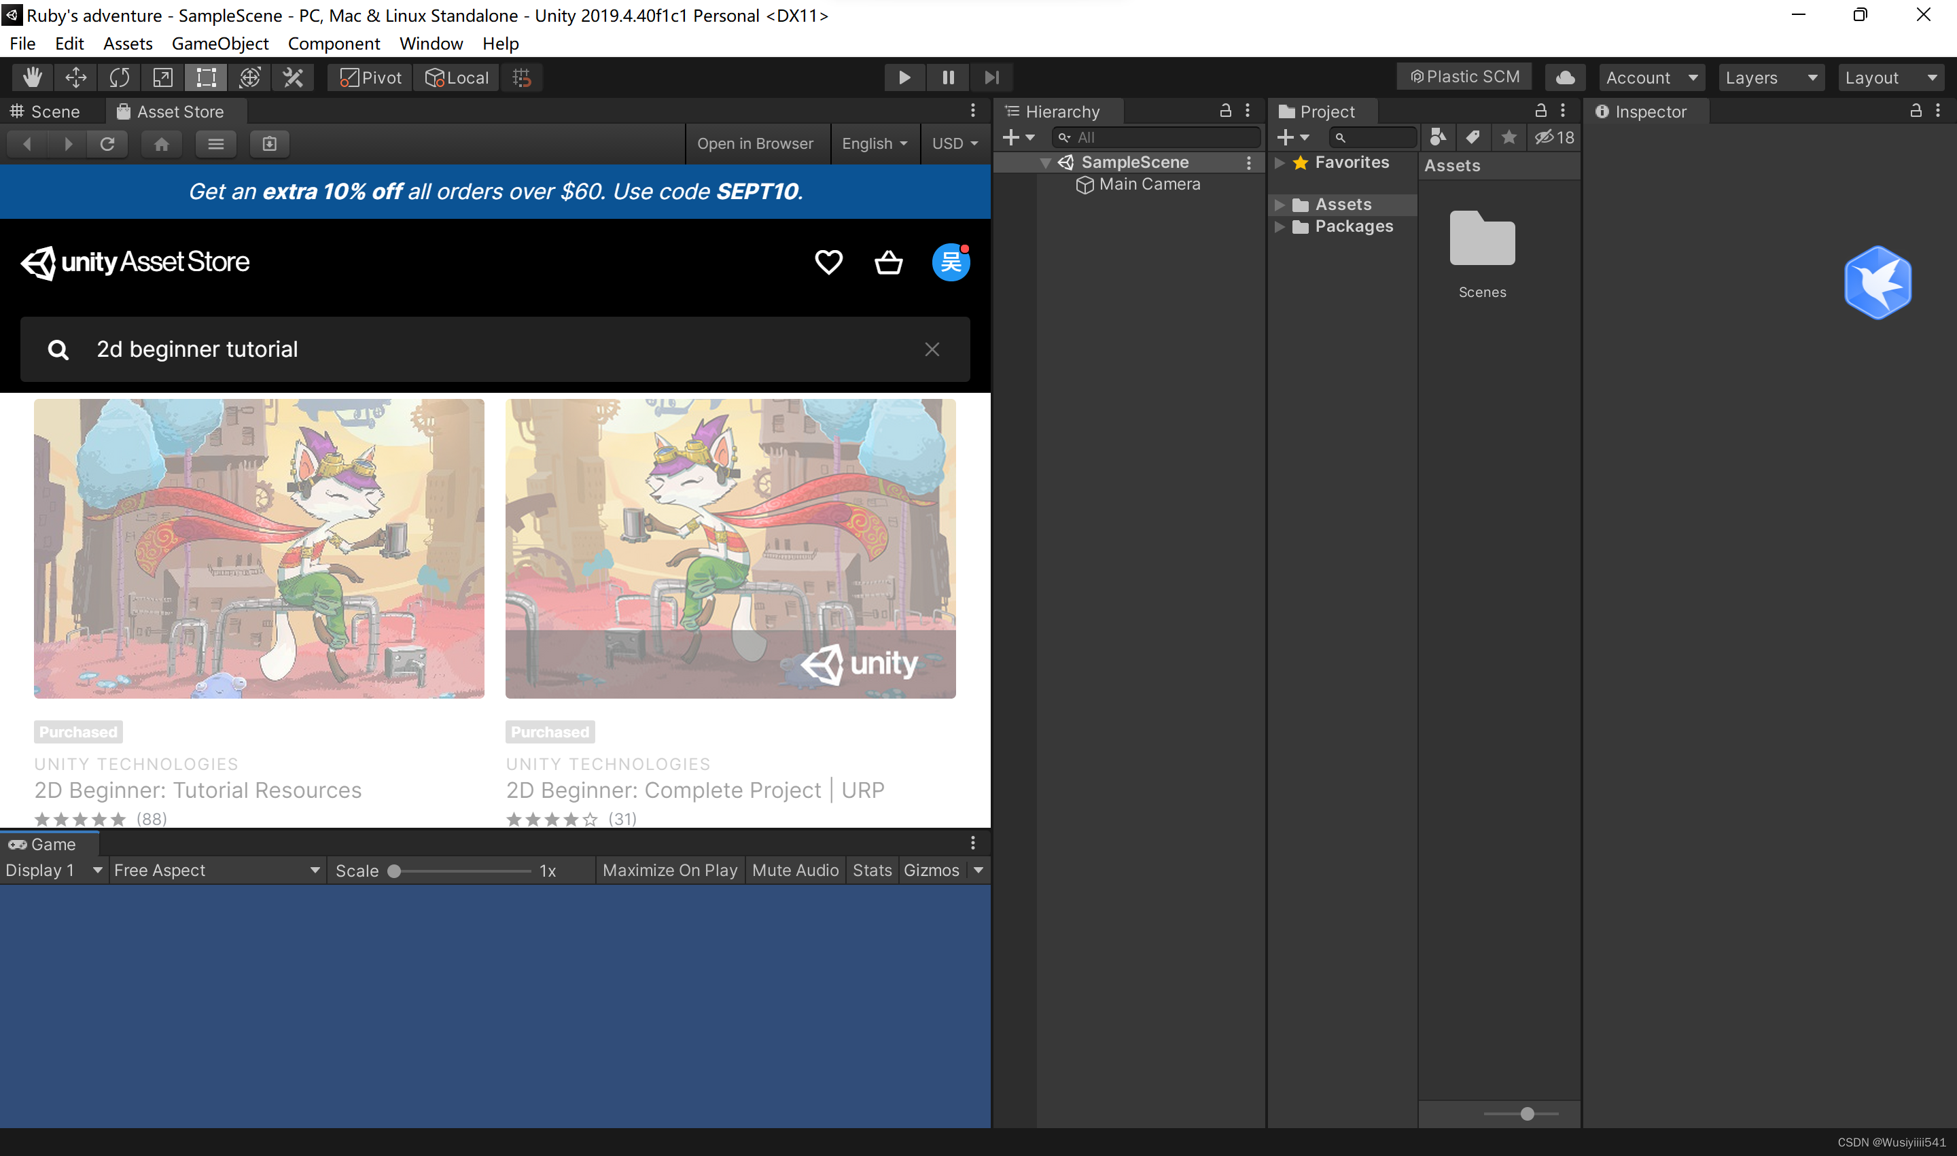
Task: Expand the Packages folder in Project panel
Action: tap(1280, 227)
